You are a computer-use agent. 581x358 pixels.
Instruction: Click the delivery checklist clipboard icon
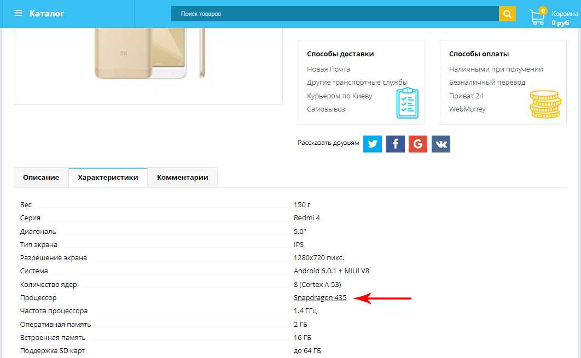point(407,103)
